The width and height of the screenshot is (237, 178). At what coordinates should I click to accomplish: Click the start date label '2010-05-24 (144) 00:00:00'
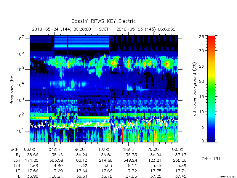[62, 29]
